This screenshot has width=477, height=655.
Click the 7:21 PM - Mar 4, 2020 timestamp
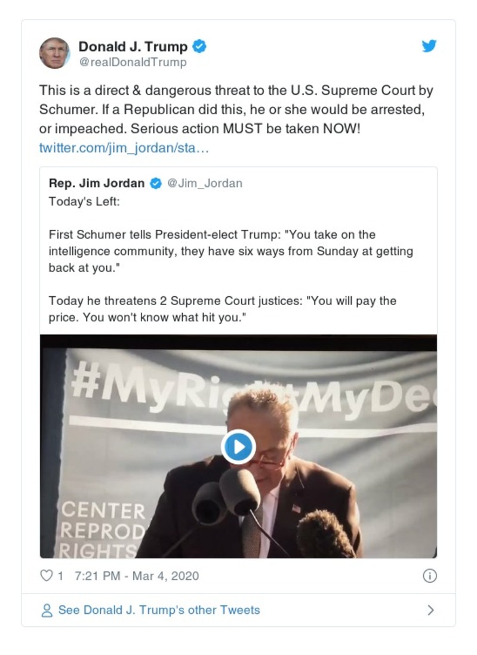pyautogui.click(x=137, y=576)
